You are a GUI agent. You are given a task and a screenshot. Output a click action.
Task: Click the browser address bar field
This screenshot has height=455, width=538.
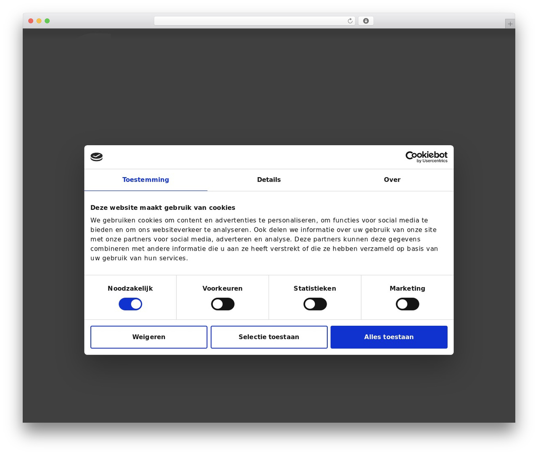pos(254,21)
